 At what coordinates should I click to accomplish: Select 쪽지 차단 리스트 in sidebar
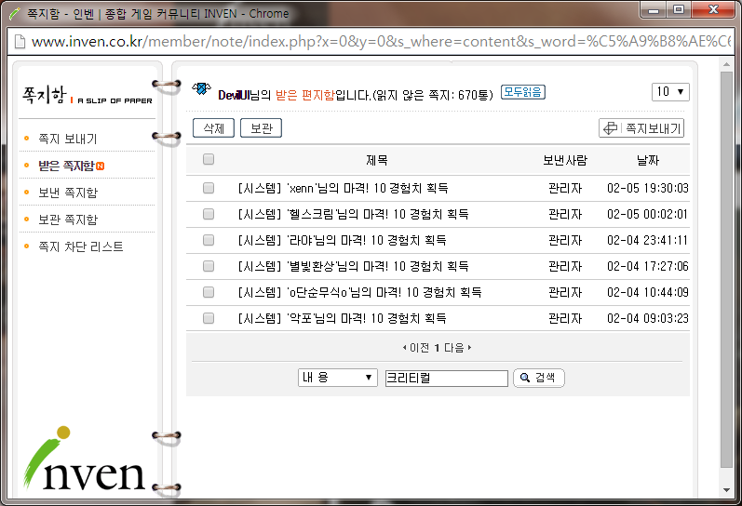pos(80,246)
